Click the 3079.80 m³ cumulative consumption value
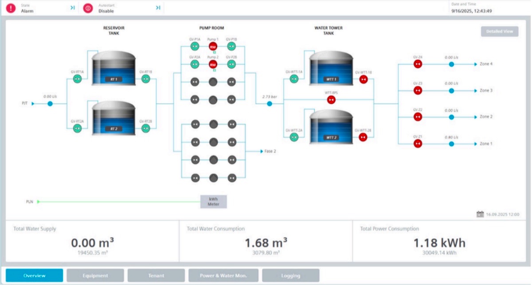The image size is (532, 285). [266, 253]
